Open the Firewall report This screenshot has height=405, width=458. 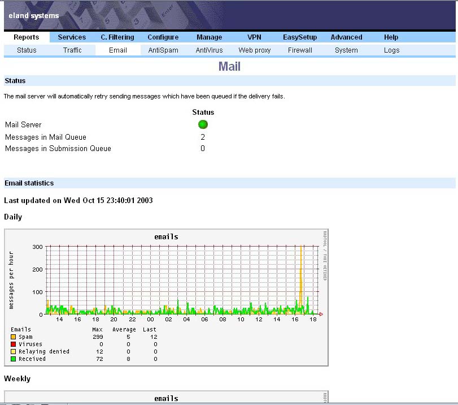click(300, 50)
